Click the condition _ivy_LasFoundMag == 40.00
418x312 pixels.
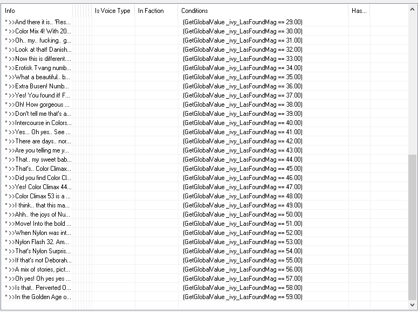click(x=243, y=123)
